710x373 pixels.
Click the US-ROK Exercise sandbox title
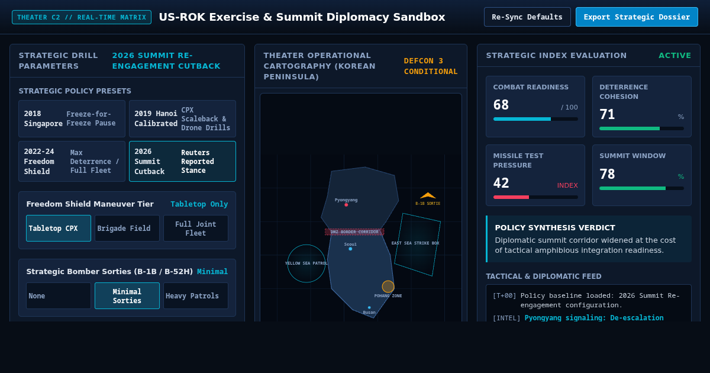tap(302, 17)
